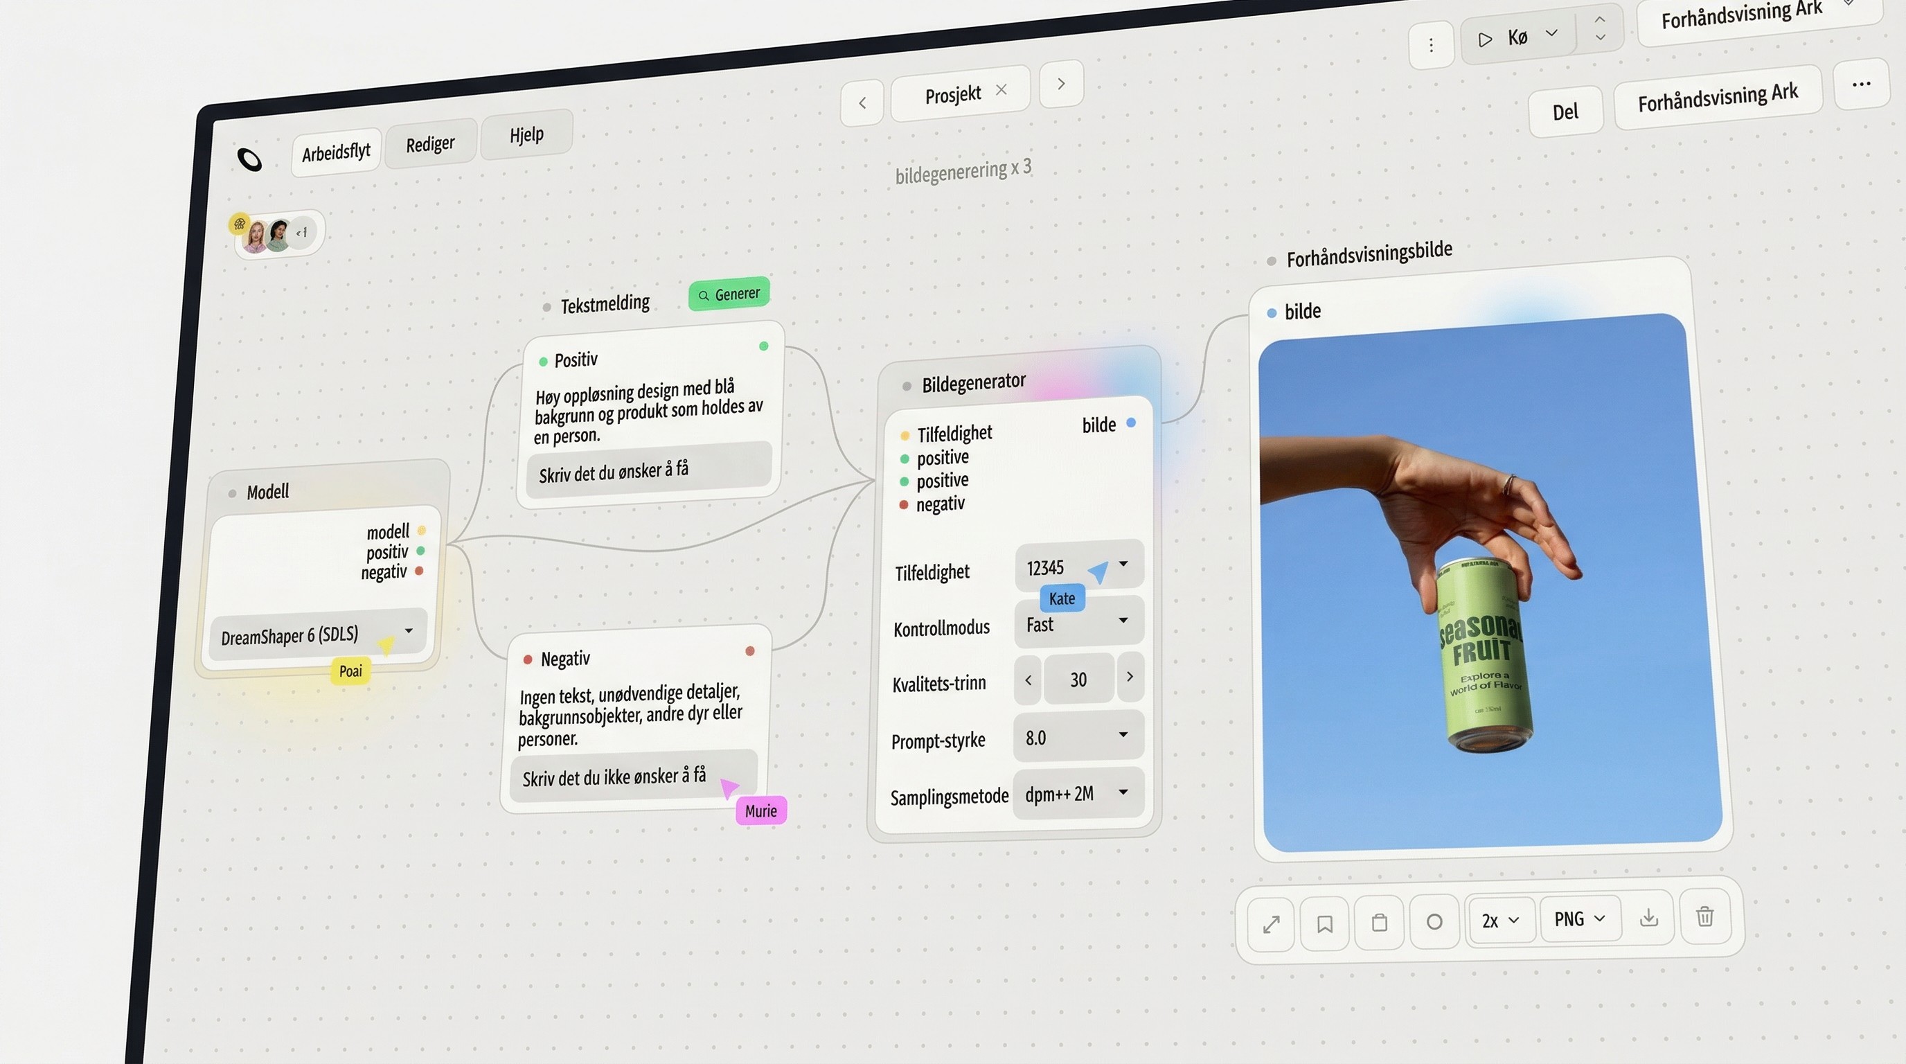Increase Kvalitets-trinn with right arrow
The width and height of the screenshot is (1906, 1064).
(1129, 676)
